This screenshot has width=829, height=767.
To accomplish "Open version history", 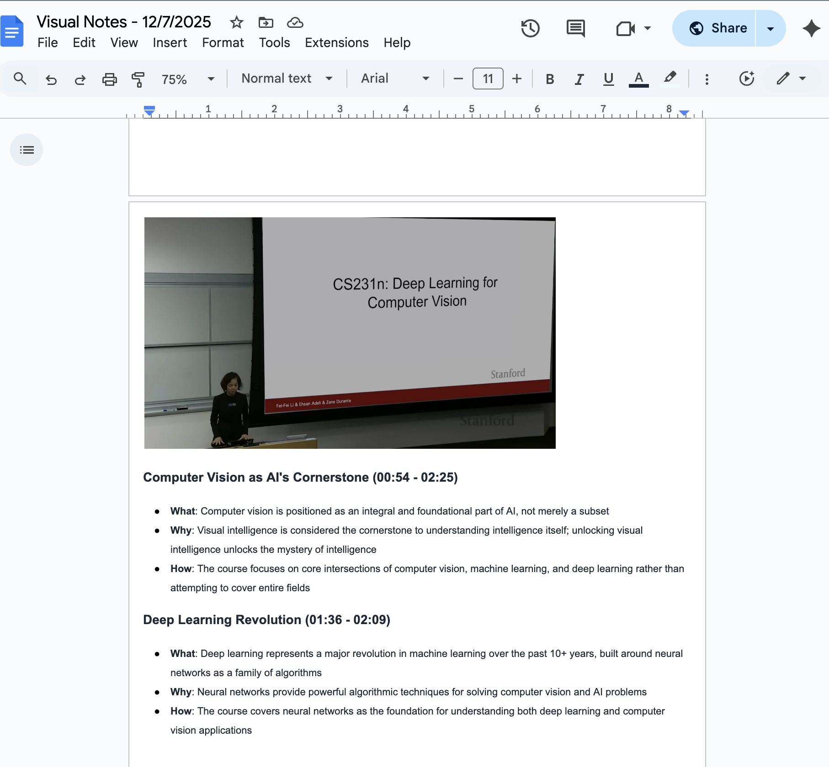I will click(530, 28).
